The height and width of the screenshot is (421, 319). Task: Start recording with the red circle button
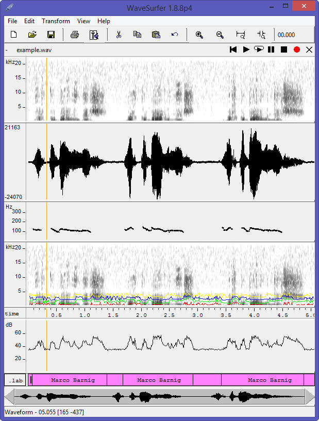tap(297, 49)
